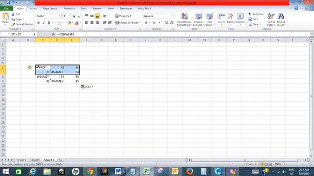The height and width of the screenshot is (176, 314).
Task: Open the General number format dropdown
Action: click(x=172, y=16)
